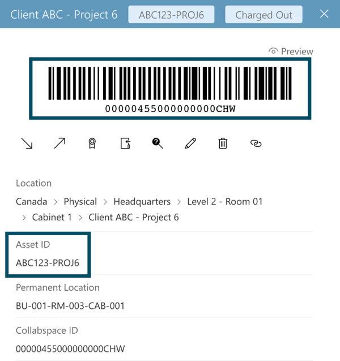
Task: Click the pencil edit icon
Action: click(x=190, y=143)
